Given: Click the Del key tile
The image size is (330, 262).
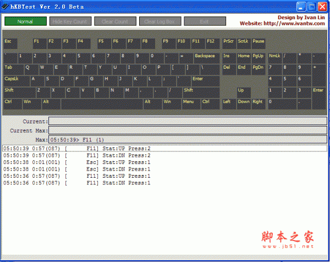Looking at the screenshot, I should click(229, 70).
